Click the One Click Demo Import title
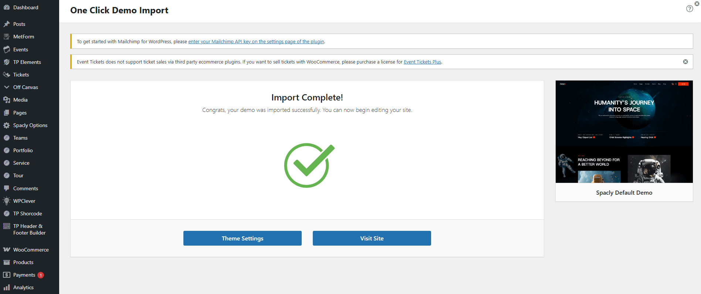The height and width of the screenshot is (294, 701). tap(119, 10)
